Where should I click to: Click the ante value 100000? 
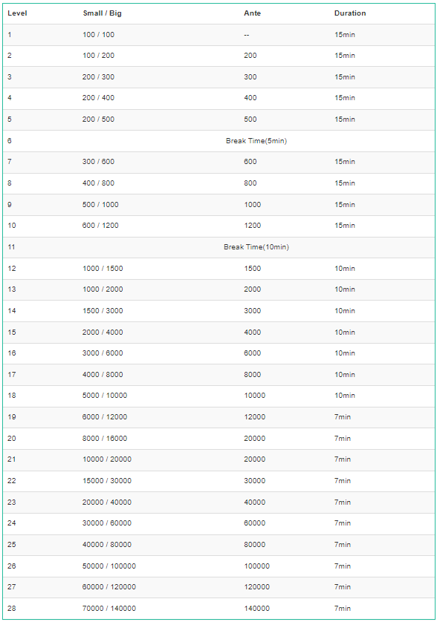[256, 566]
